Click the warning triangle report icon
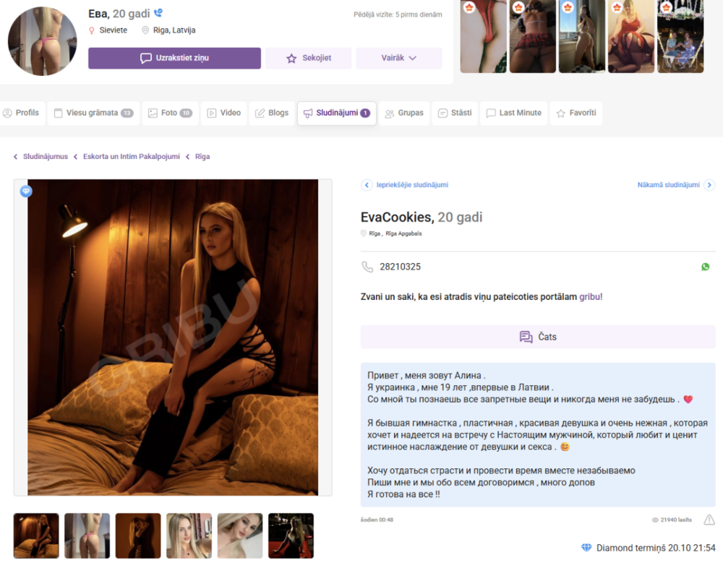723x563 pixels. [709, 519]
